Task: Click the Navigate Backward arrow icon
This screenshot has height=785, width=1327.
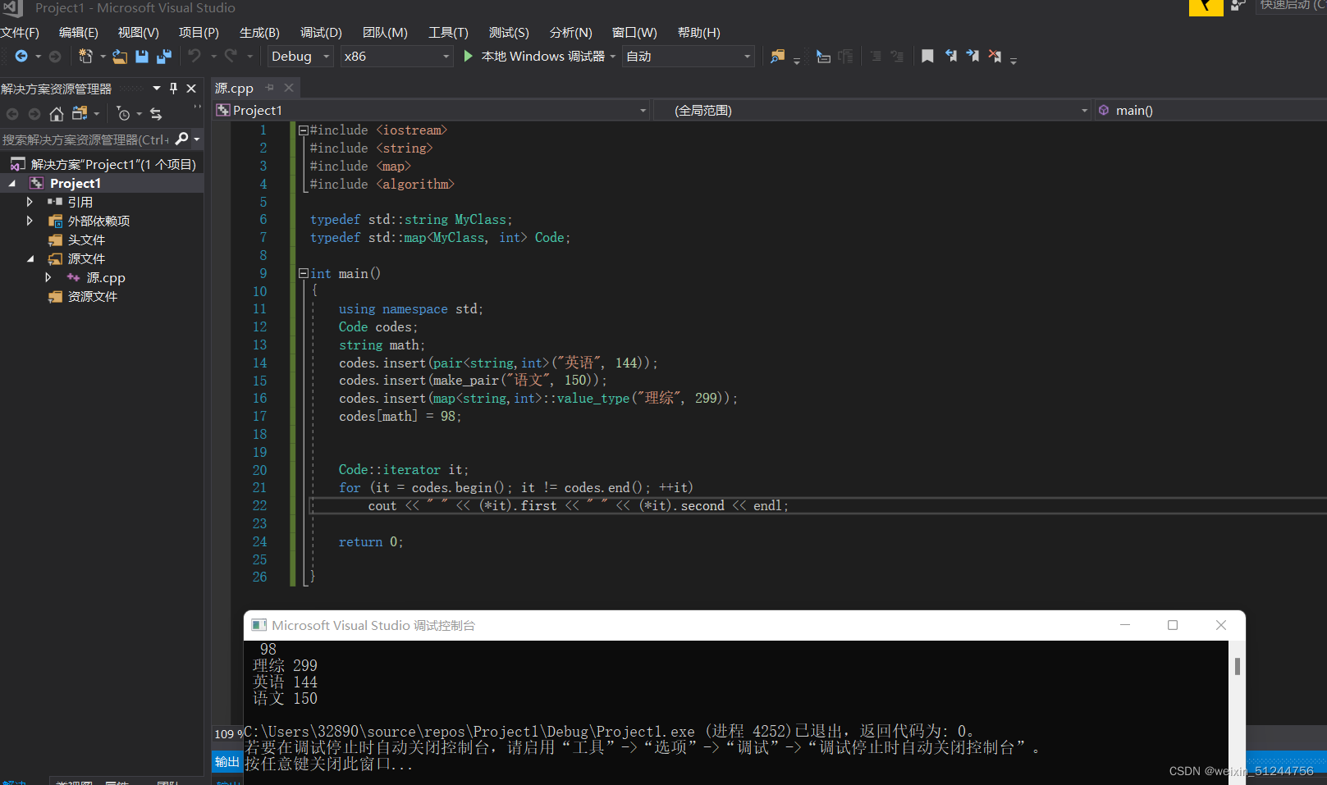Action: [x=19, y=56]
